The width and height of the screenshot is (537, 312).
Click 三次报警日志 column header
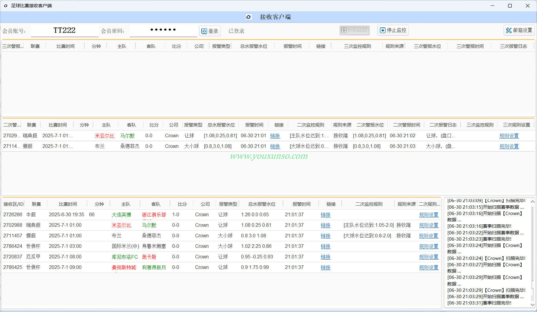click(514, 46)
